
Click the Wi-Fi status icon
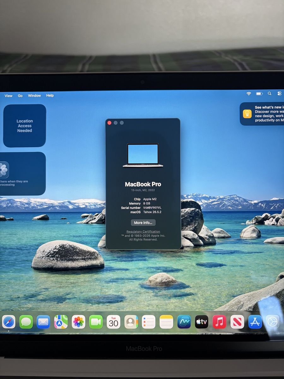tap(249, 94)
